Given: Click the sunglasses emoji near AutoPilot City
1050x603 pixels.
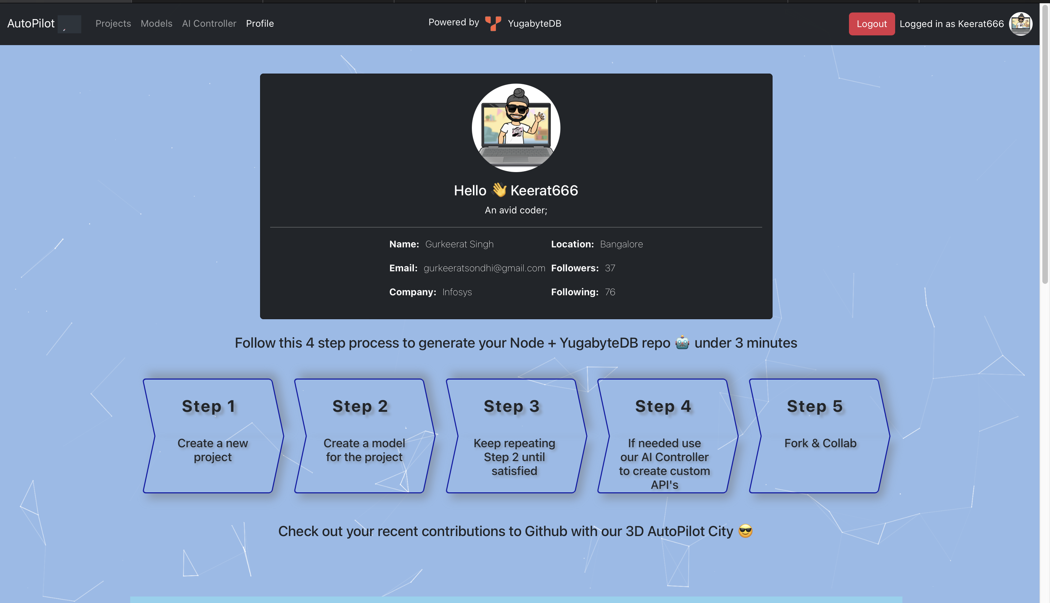Looking at the screenshot, I should [745, 531].
